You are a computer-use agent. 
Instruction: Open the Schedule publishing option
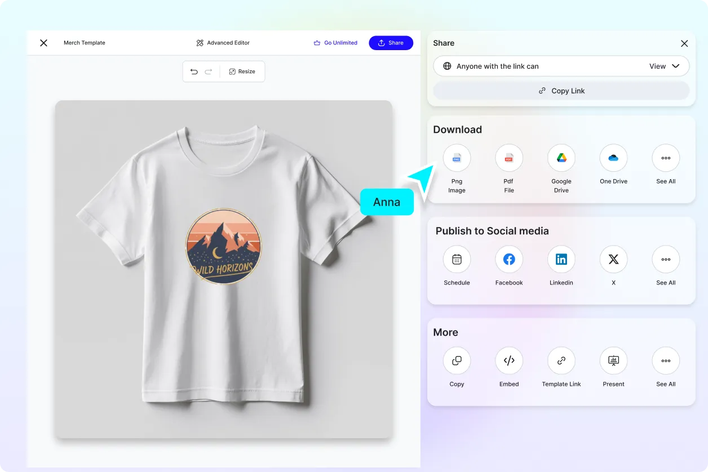coord(457,259)
